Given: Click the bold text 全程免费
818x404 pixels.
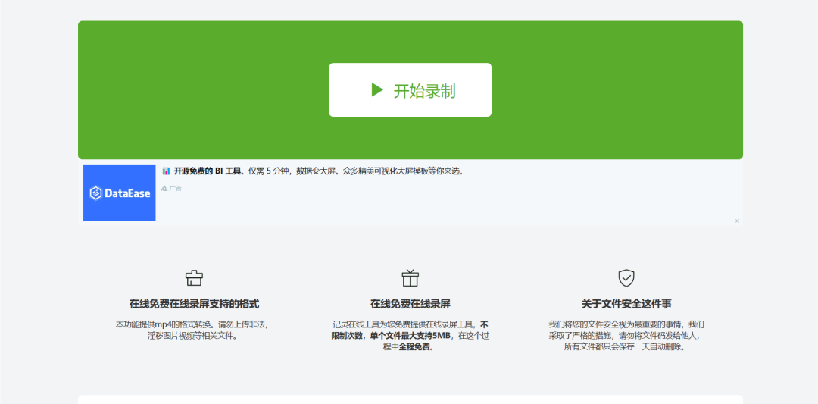Looking at the screenshot, I should pos(416,346).
